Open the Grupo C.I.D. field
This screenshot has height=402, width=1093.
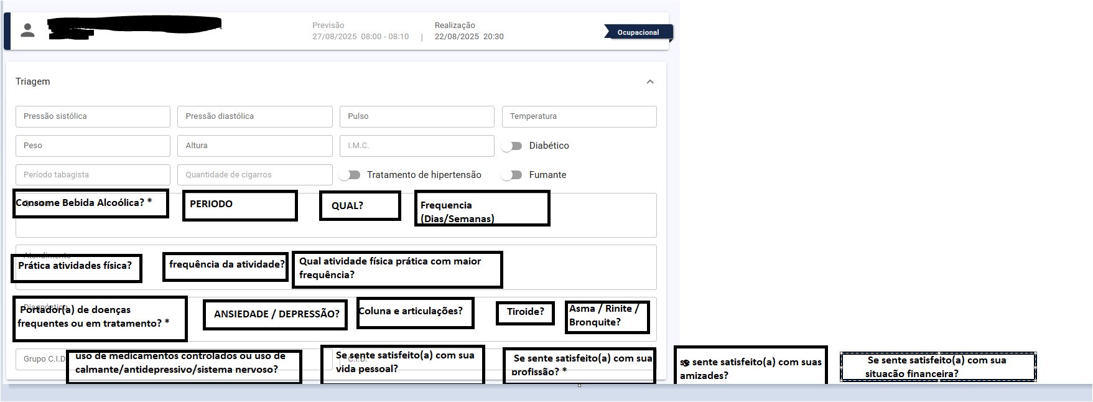pos(40,359)
